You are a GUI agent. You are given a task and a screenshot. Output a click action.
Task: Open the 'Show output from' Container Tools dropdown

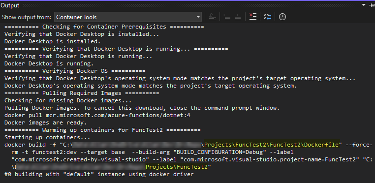128,17
